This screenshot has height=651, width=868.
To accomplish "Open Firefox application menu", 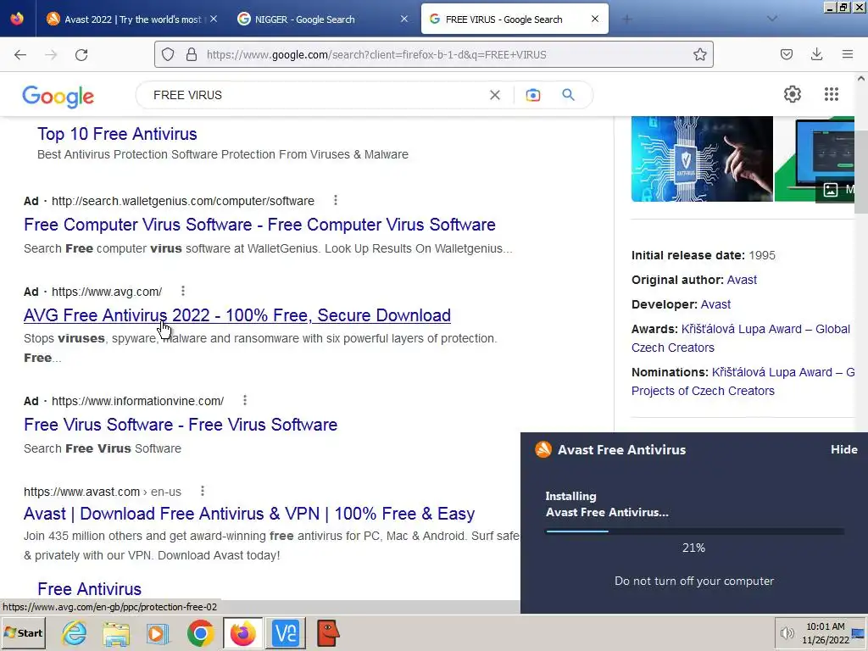I will (847, 54).
